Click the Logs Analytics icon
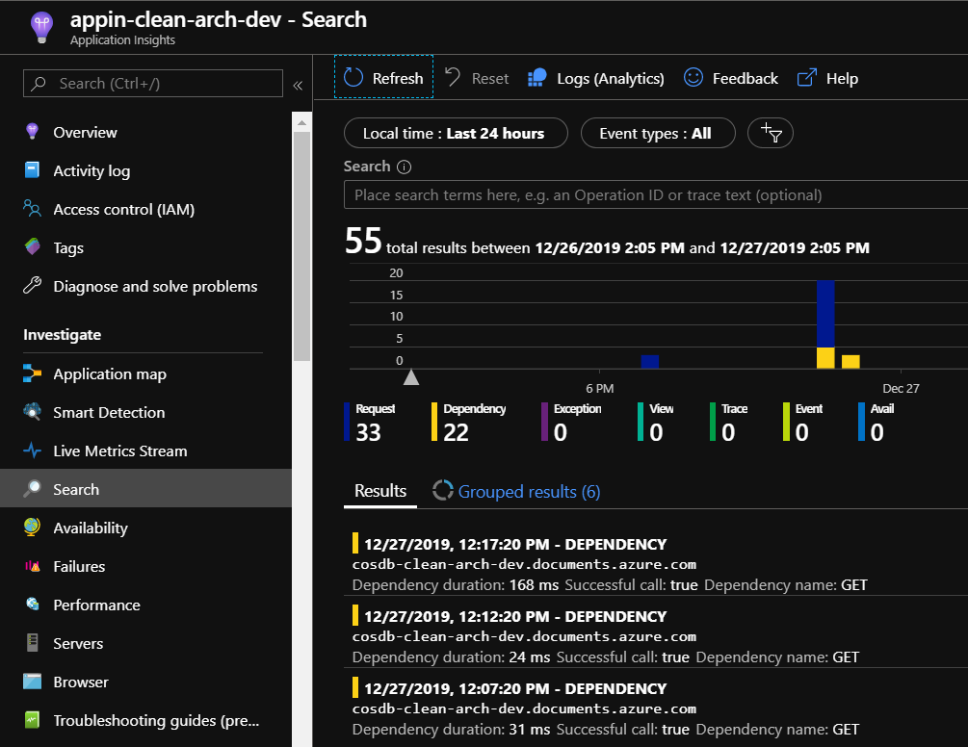Screen dimensions: 968x747 tap(537, 78)
